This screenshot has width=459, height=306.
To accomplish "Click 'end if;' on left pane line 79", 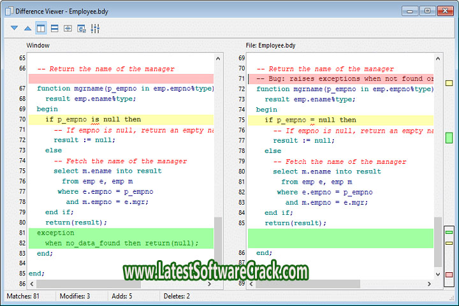I will tap(59, 212).
